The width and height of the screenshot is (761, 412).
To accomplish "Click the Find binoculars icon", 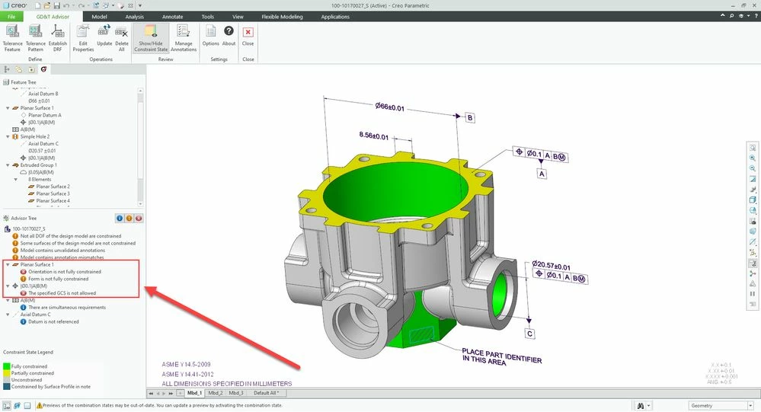I will coord(641,405).
